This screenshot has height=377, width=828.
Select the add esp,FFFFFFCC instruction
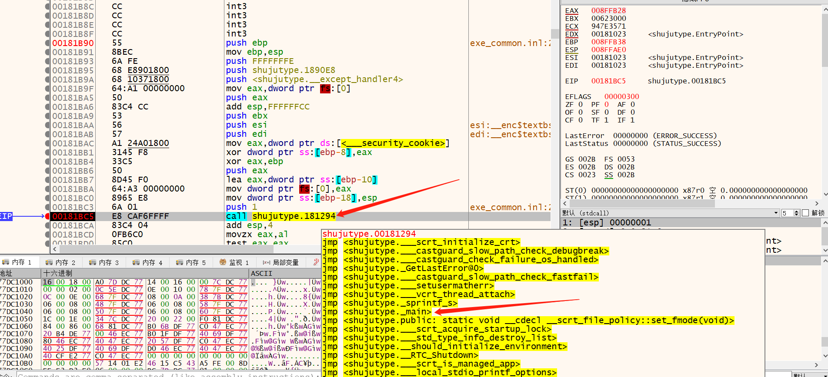[268, 107]
